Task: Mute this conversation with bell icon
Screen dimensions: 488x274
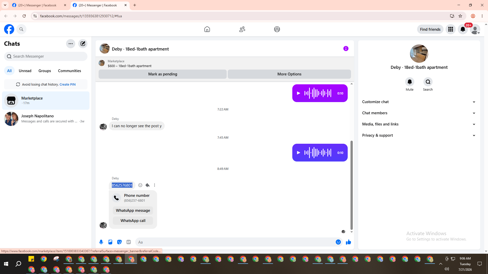Action: 409,82
